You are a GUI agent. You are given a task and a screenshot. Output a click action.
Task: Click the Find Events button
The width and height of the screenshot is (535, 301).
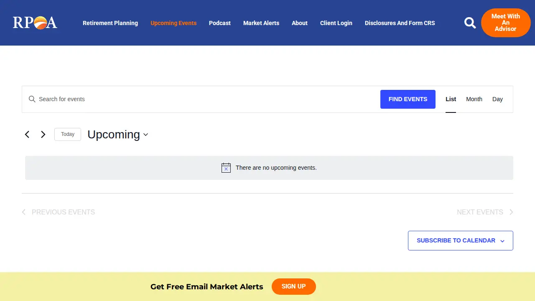pos(408,99)
